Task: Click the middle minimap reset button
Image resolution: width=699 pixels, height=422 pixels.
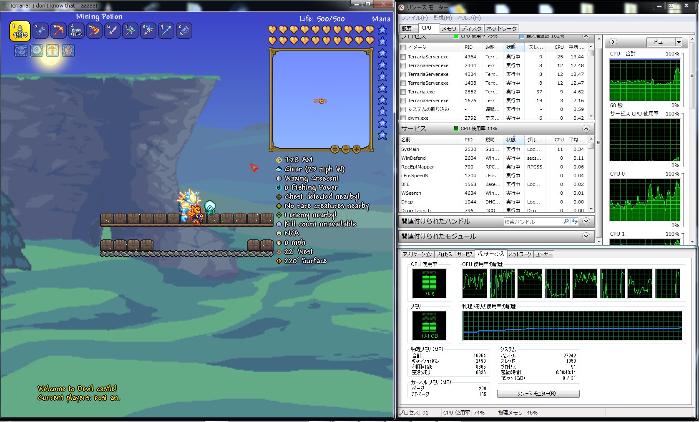Action: [x=335, y=149]
